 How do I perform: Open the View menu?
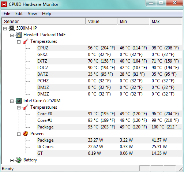[x=32, y=14]
